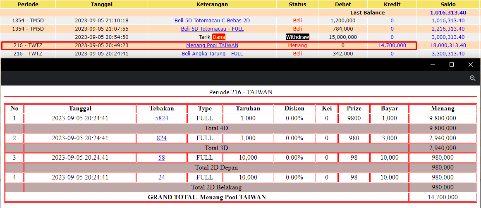Viewport: 481px width, 208px height.
Task: Click the Total 2D Depan row label
Action: pyautogui.click(x=216, y=167)
